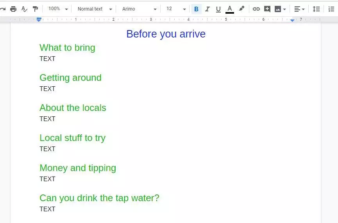The height and width of the screenshot is (223, 338).
Task: Select the Paint format tool
Action: 36,9
